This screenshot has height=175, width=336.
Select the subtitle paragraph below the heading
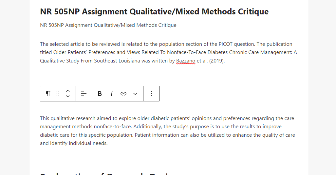[x=108, y=25]
